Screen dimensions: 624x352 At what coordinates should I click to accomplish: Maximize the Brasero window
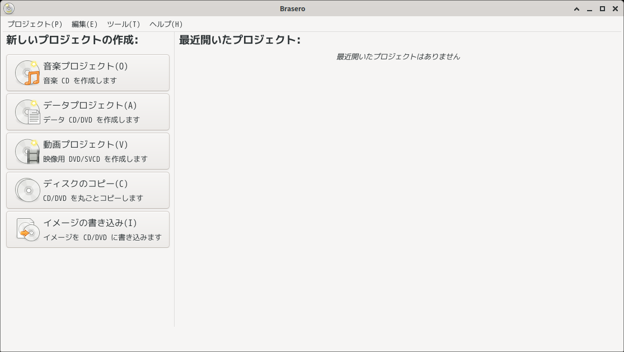[x=603, y=9]
